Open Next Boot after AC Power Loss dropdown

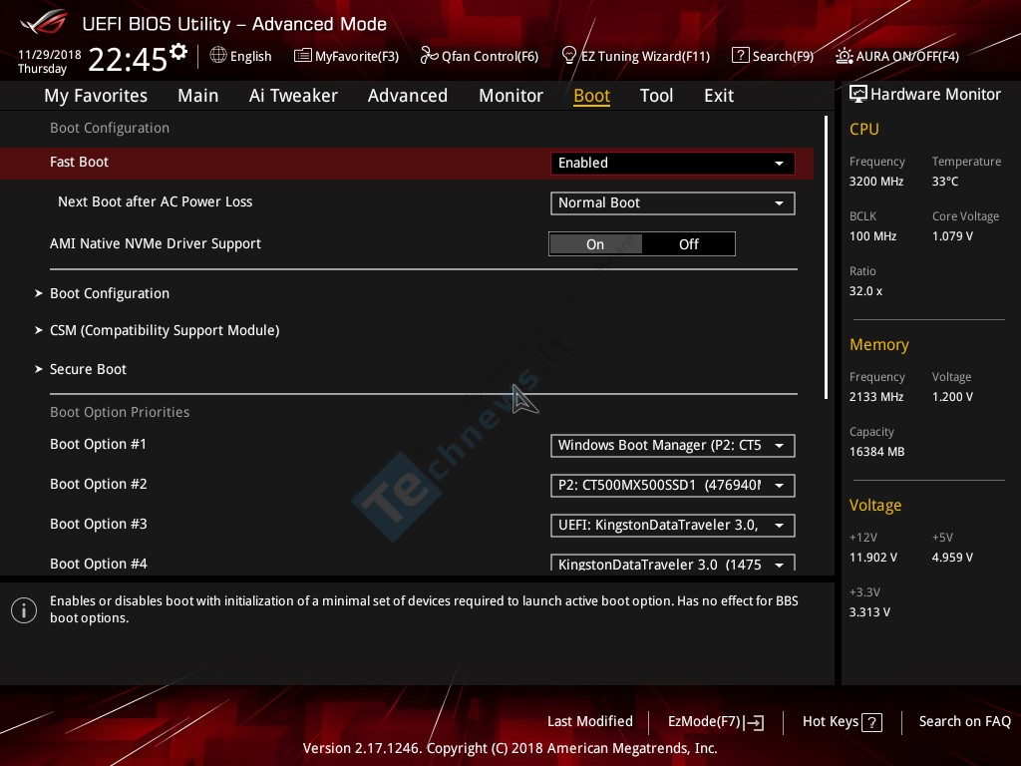[673, 203]
